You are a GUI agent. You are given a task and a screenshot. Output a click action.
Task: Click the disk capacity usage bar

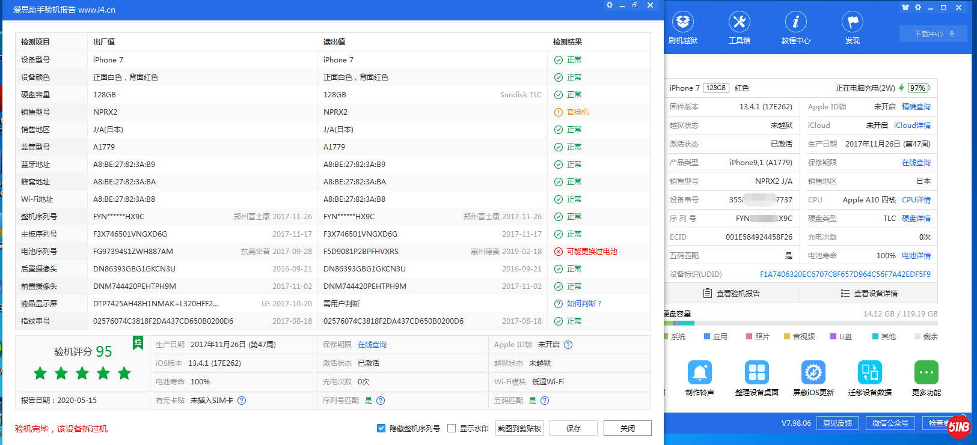800,323
